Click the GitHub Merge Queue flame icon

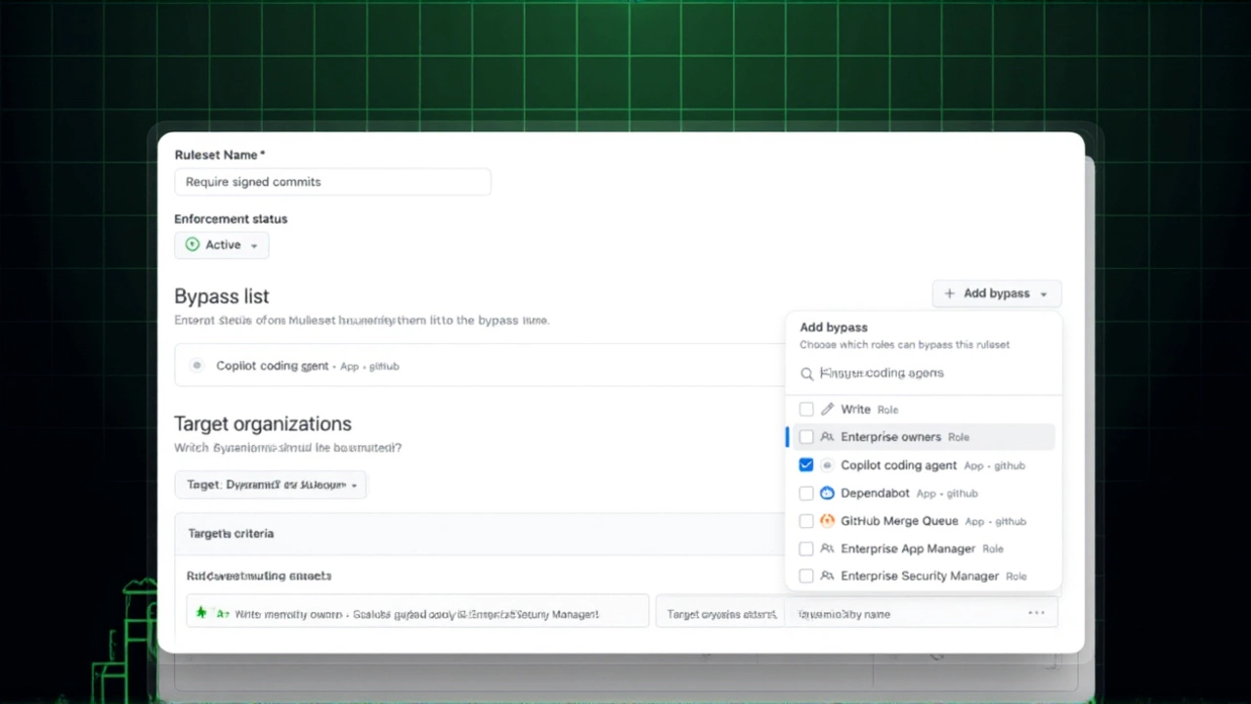[827, 521]
